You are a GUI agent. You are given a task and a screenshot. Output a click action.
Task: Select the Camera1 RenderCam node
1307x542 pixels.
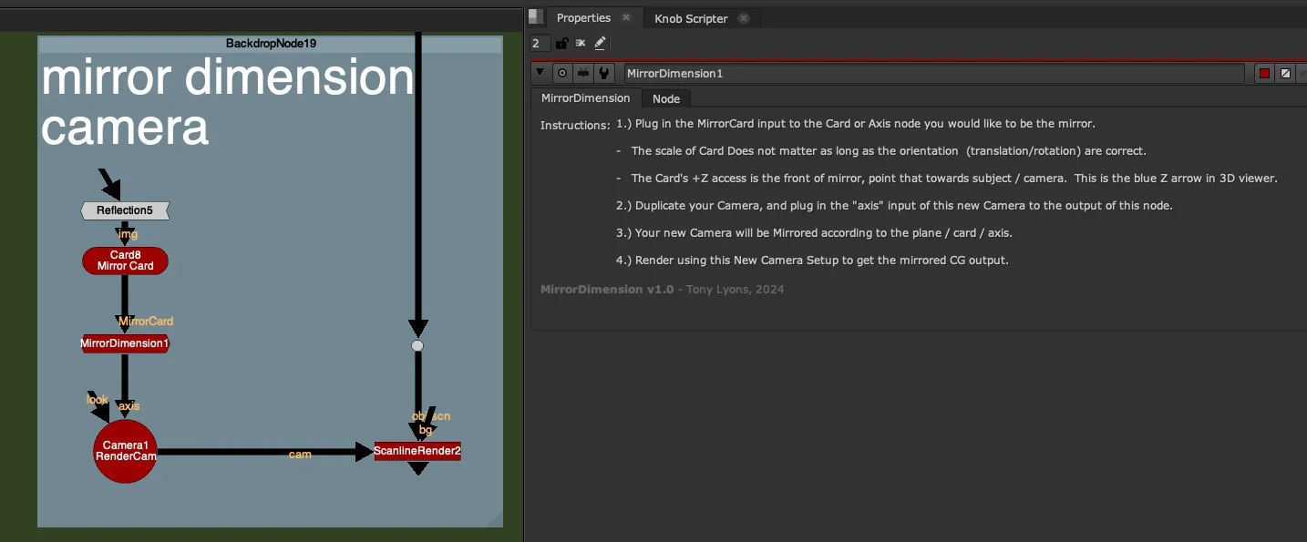(125, 451)
